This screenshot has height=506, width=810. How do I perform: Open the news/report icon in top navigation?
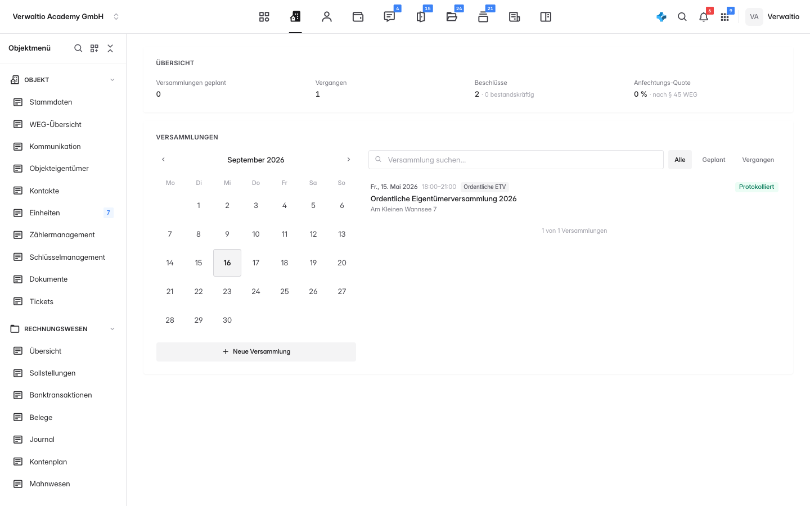click(x=514, y=17)
